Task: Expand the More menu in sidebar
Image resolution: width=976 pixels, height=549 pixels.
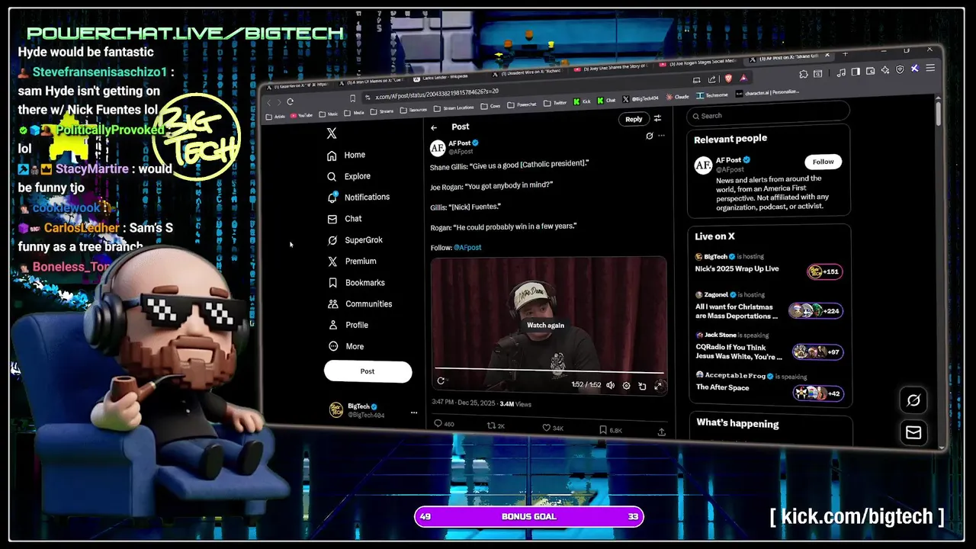Action: point(345,347)
